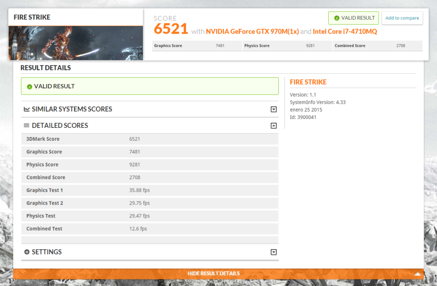Click the Fire Strike benchmark thumbnail image
Viewport: 437px width, 286px height.
[x=76, y=43]
